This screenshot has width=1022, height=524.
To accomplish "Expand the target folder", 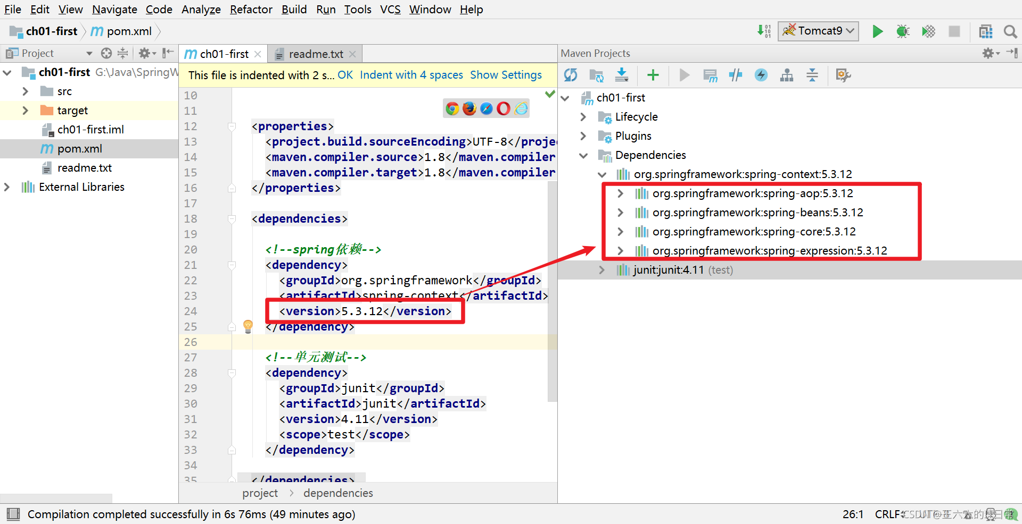I will [x=25, y=111].
